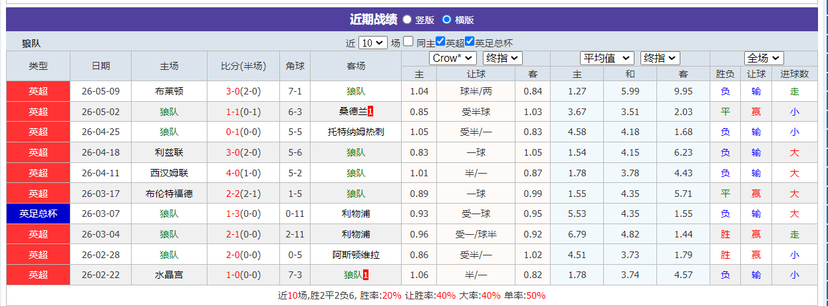Open score 1-3(0-0) cup match
This screenshot has width=828, height=306.
(x=243, y=214)
